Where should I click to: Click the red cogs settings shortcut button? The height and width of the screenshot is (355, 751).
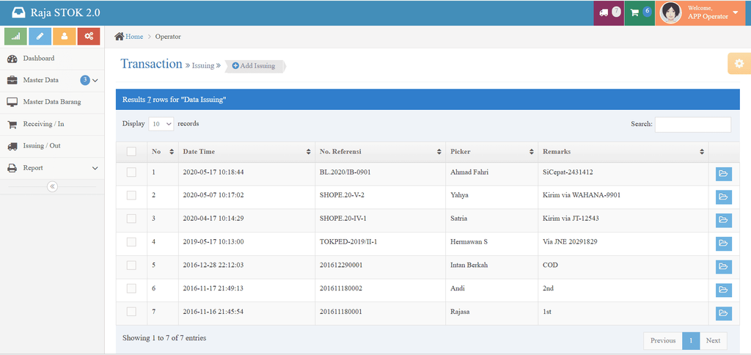click(89, 37)
